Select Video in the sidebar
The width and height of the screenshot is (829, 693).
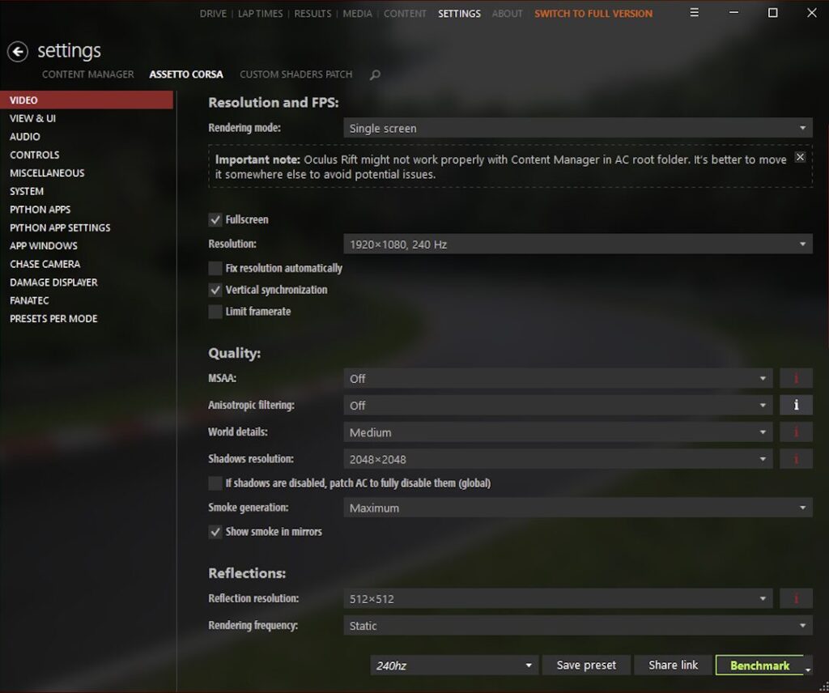click(87, 100)
